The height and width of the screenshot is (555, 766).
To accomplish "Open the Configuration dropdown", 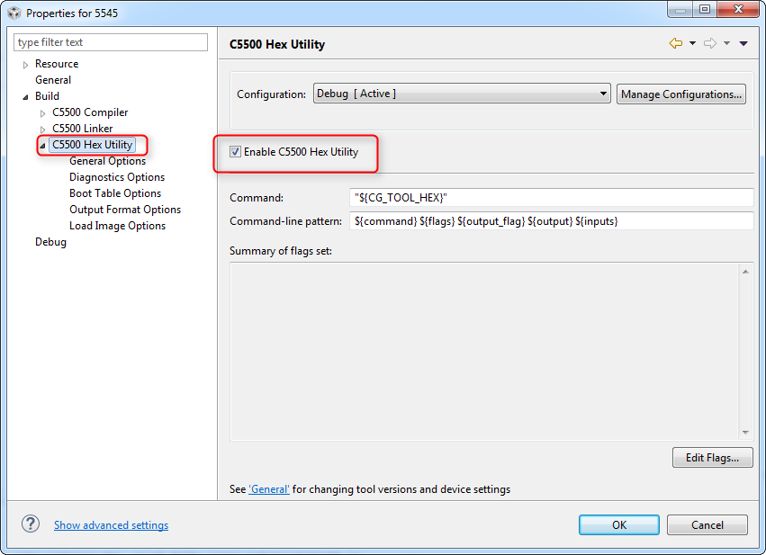I will [x=462, y=94].
